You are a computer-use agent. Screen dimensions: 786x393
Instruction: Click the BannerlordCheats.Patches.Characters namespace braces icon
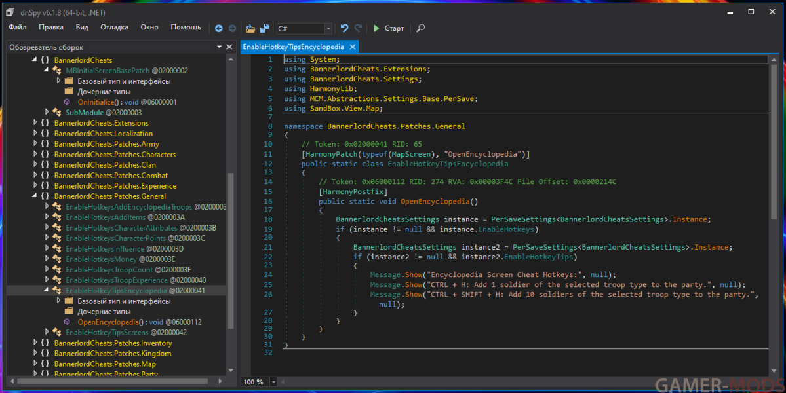(45, 154)
